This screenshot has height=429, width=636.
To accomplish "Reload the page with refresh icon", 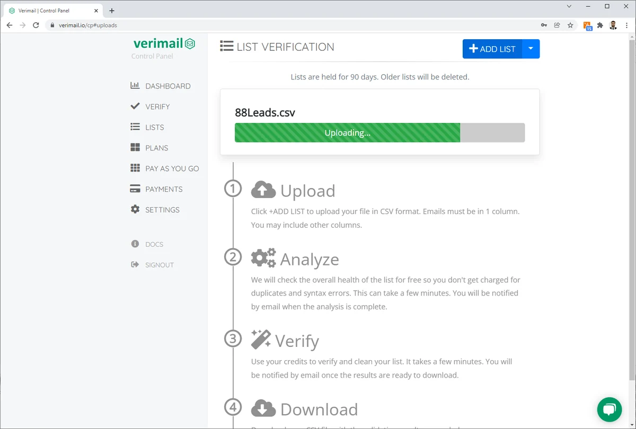I will [x=36, y=25].
